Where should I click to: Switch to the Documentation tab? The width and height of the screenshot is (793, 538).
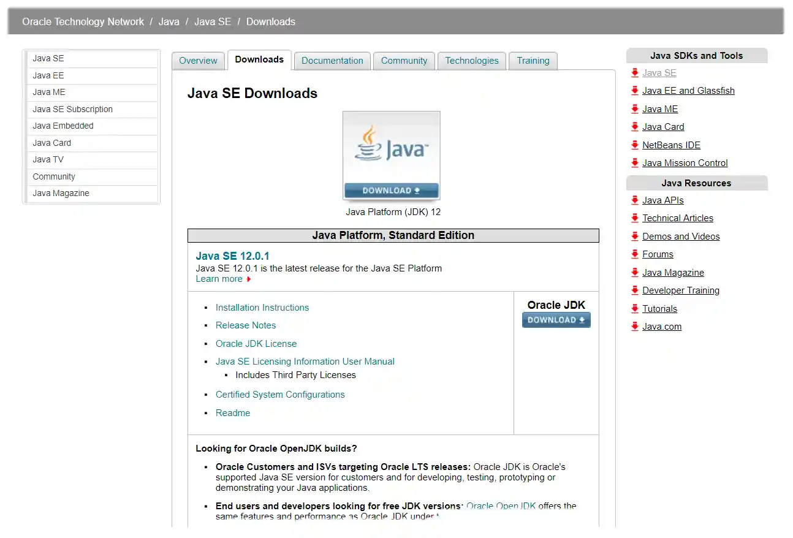(332, 61)
